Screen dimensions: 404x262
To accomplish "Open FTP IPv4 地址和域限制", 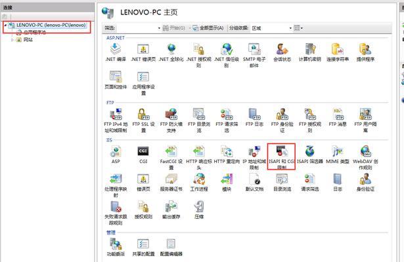I will coord(116,121).
